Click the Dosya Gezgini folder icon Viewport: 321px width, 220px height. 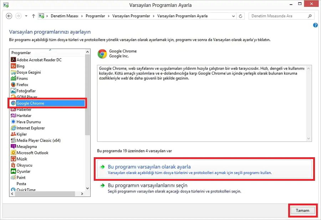pos(13,72)
